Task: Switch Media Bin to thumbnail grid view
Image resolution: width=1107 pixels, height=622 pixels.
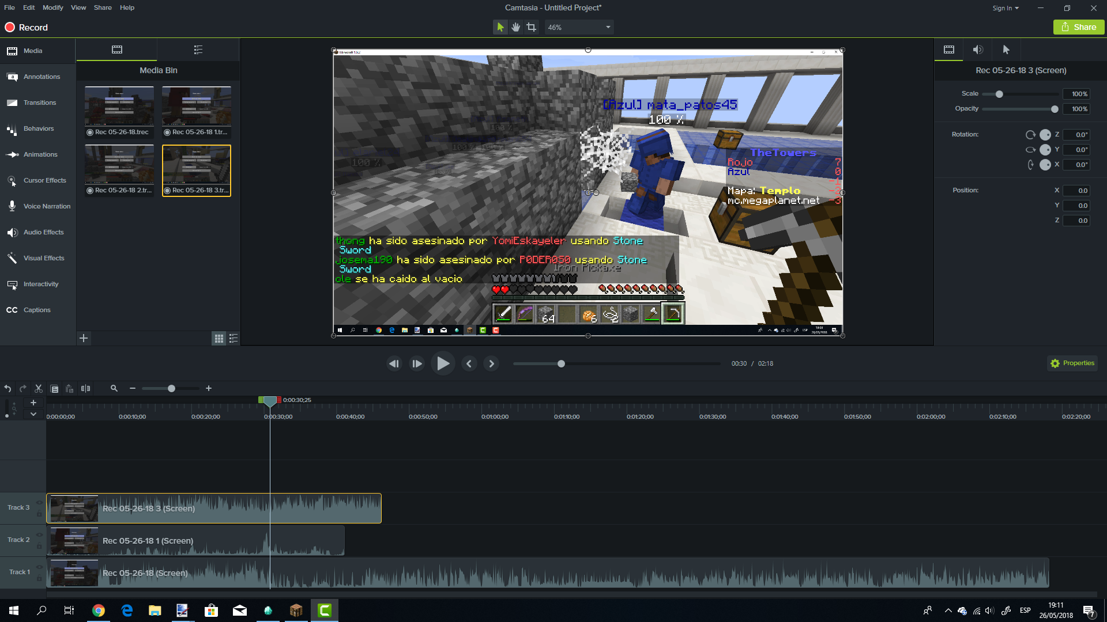Action: [x=219, y=339]
